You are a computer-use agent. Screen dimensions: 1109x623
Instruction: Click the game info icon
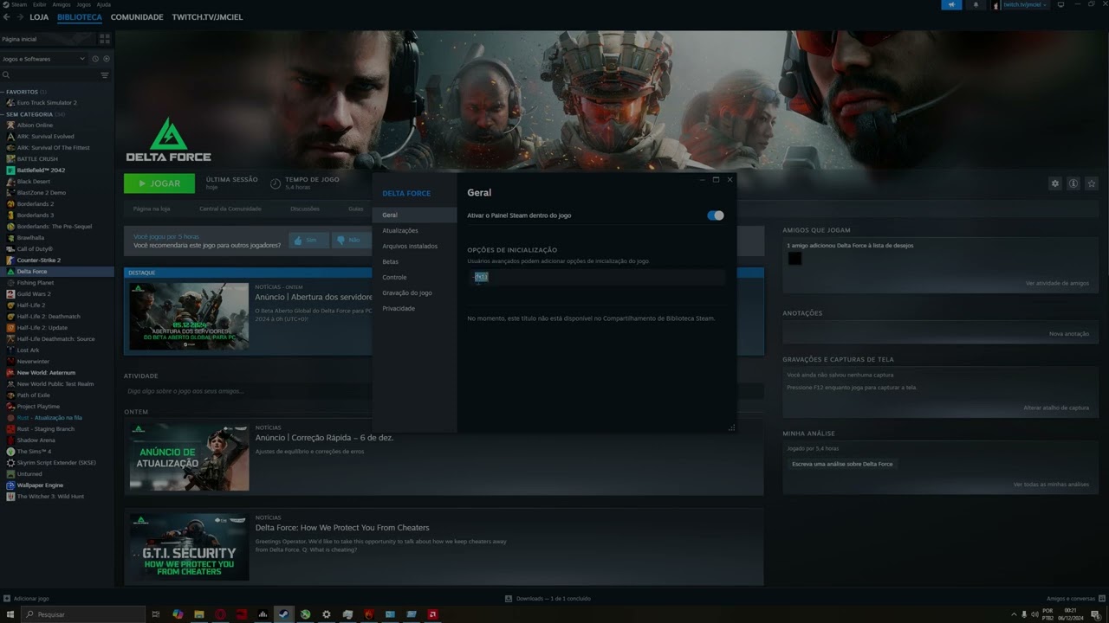[1073, 183]
